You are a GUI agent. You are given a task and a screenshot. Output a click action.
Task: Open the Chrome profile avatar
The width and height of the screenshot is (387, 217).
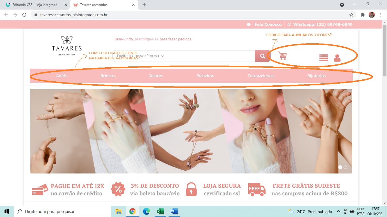[x=372, y=15]
